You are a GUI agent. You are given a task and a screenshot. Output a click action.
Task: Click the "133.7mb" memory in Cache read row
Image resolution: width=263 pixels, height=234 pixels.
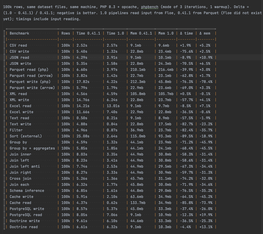pos(138,202)
